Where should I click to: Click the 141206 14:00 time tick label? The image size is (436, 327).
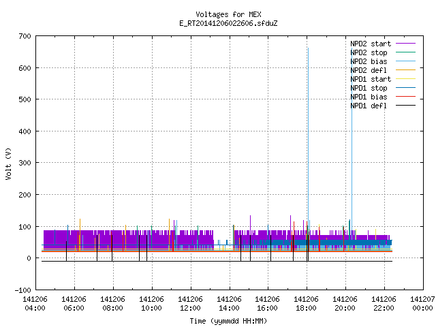pyautogui.click(x=229, y=304)
